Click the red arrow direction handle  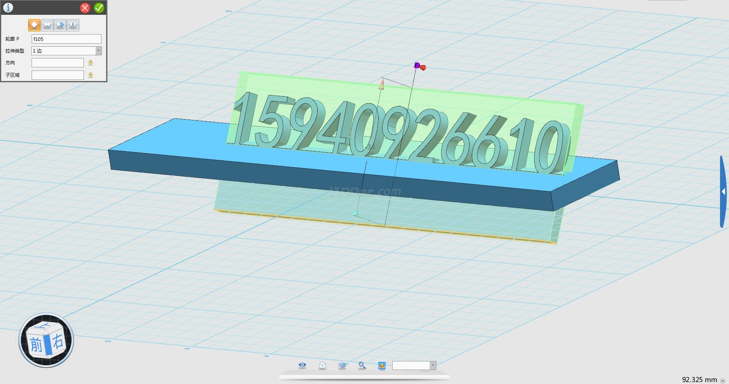pyautogui.click(x=423, y=67)
